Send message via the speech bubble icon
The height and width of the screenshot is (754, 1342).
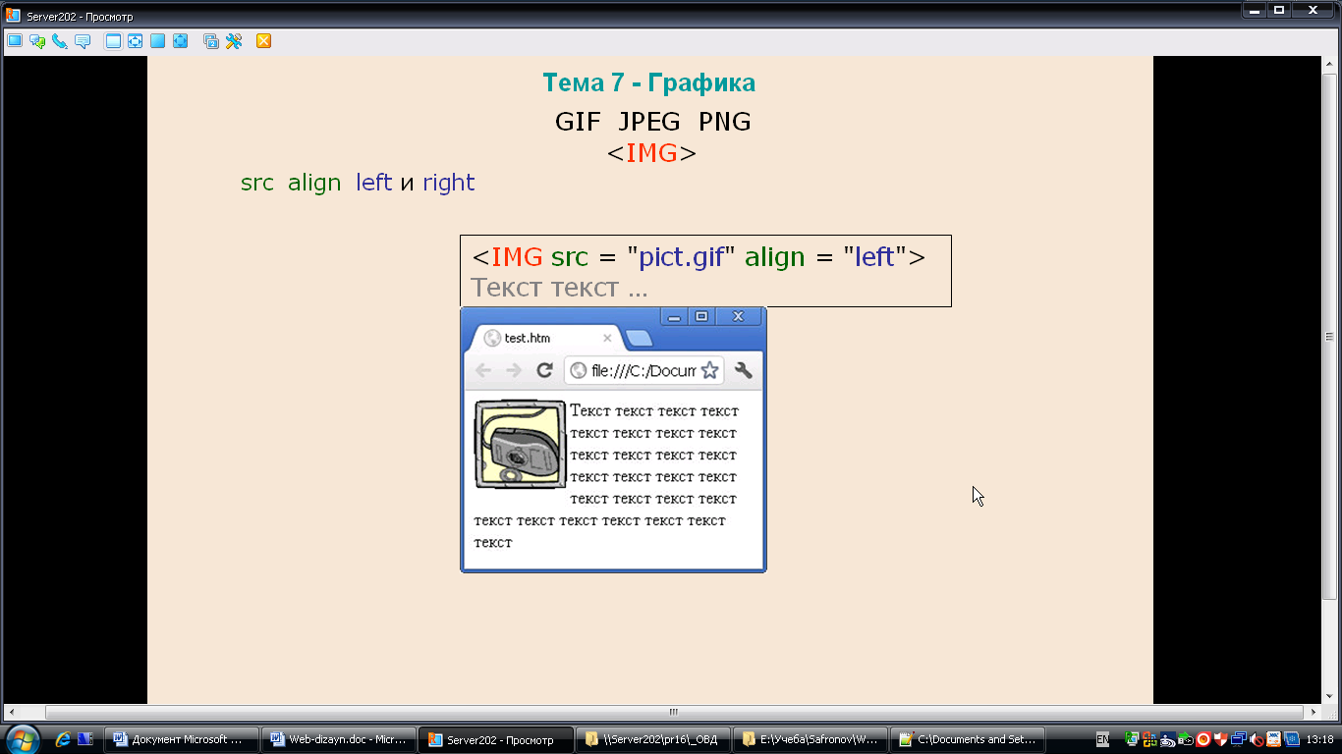point(83,41)
